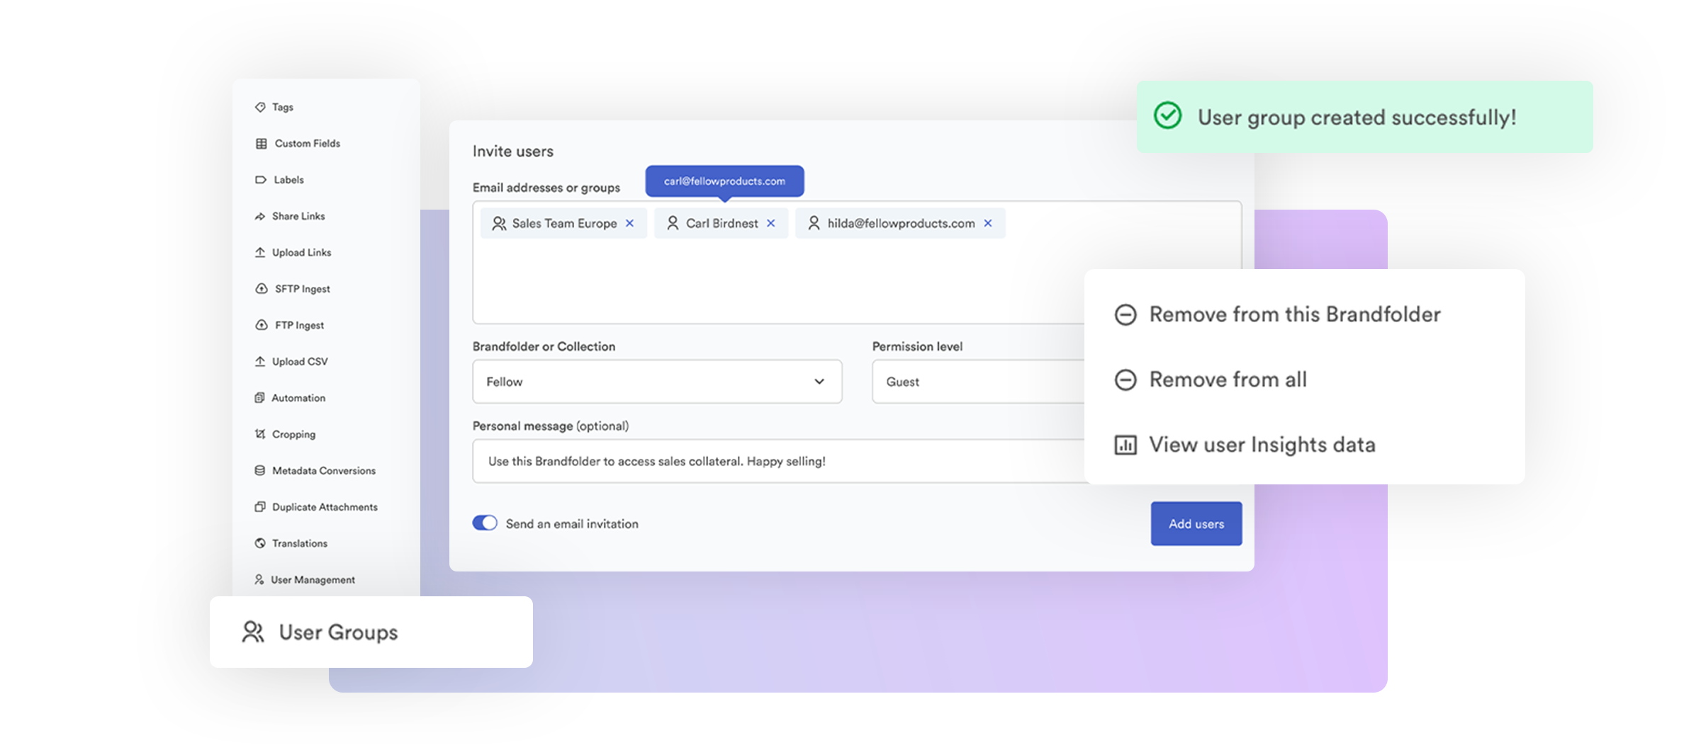Screen dimensions: 1701x745
Task: Click the Add users button
Action: pyautogui.click(x=1196, y=524)
